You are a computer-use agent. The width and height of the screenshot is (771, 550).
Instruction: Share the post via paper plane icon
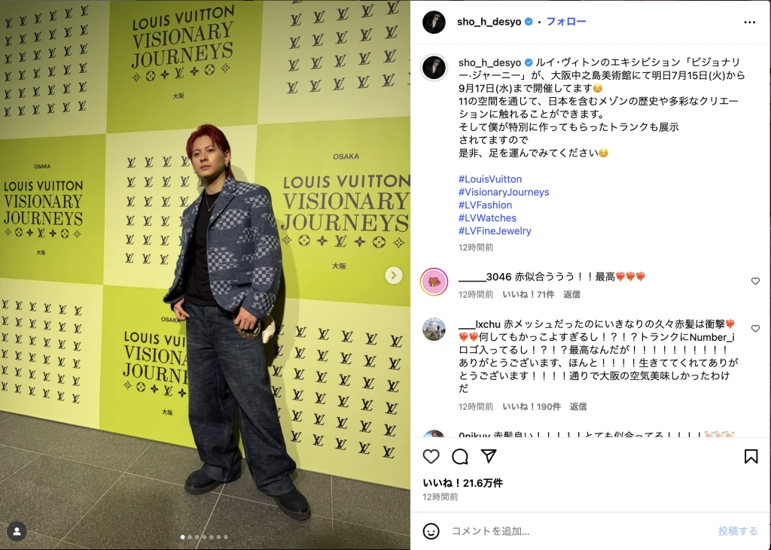pyautogui.click(x=488, y=456)
